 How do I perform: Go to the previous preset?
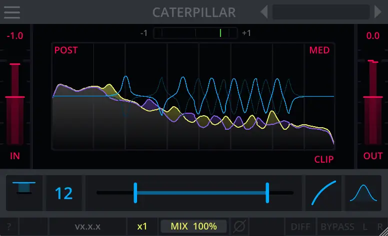264,11
